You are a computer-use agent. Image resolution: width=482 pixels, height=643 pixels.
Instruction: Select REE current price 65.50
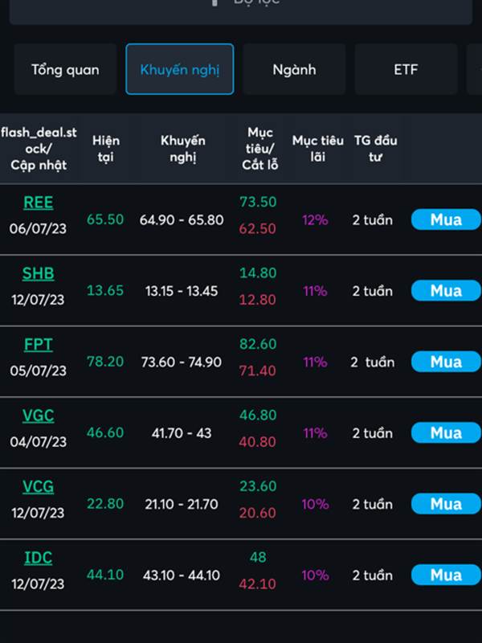click(105, 219)
